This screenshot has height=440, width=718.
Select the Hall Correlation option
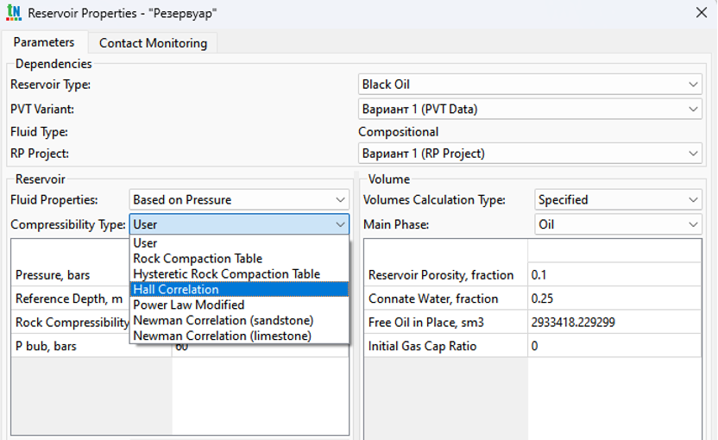pyautogui.click(x=239, y=289)
